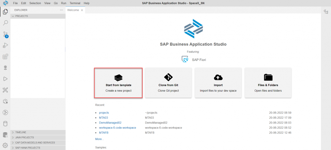Open the Help menu
Viewport: 331px width, 150px height.
pos(87,3)
